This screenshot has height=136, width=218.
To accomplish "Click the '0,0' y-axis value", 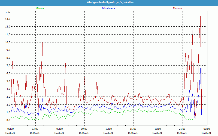I will [x=8, y=120].
